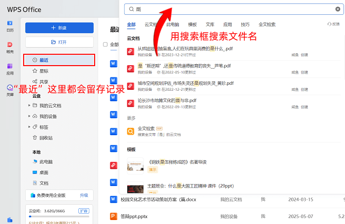Click the 升级 upgrade link

(84, 195)
